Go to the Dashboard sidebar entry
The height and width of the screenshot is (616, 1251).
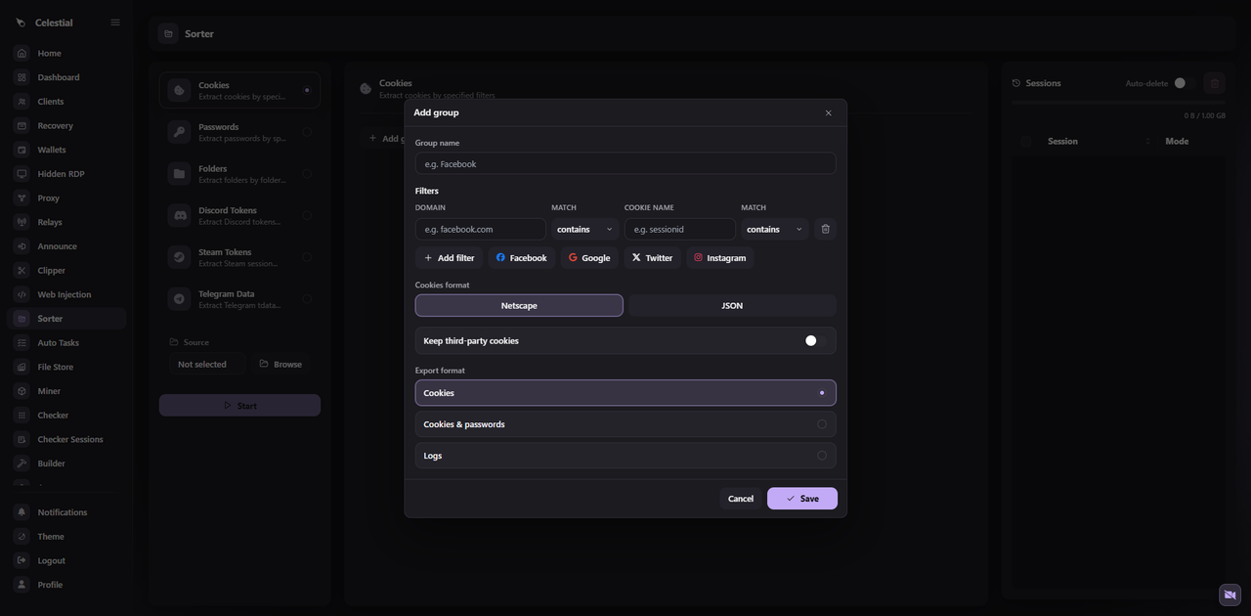[x=66, y=77]
